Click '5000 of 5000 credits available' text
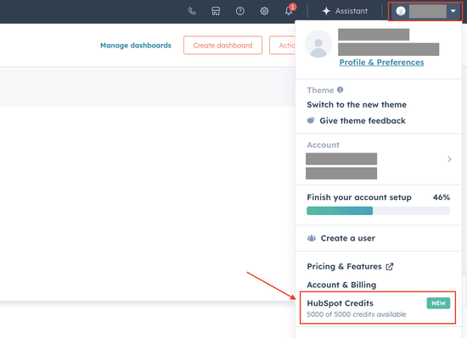Image resolution: width=467 pixels, height=338 pixels. pyautogui.click(x=357, y=314)
